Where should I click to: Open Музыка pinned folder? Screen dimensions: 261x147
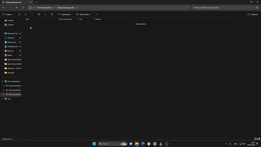click(x=9, y=51)
